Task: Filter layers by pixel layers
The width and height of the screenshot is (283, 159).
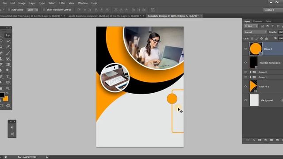Action: (x=262, y=26)
